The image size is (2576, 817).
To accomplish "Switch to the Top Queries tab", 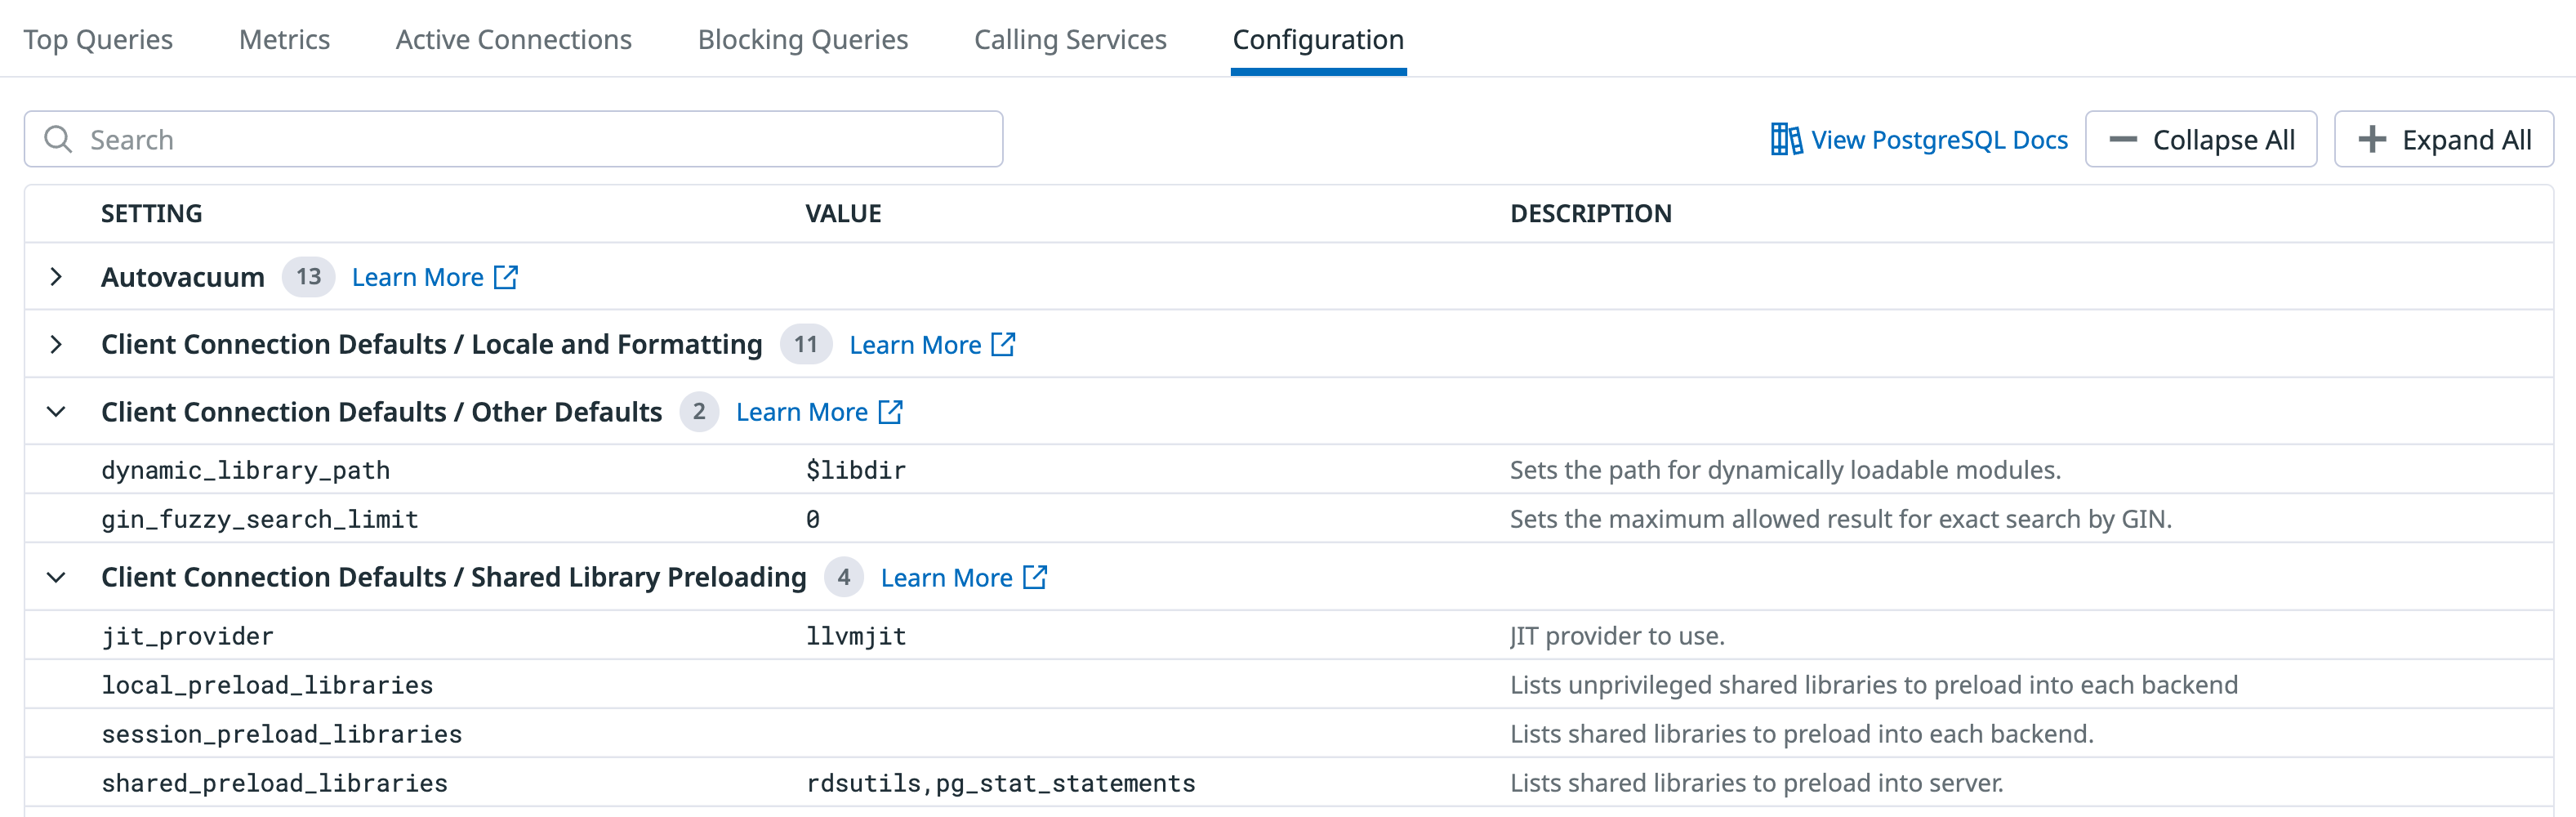I will tap(98, 39).
